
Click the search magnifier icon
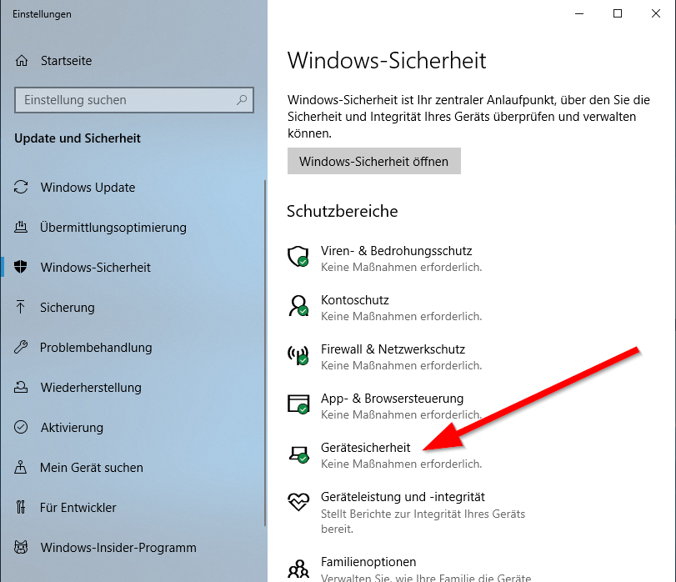(x=242, y=100)
